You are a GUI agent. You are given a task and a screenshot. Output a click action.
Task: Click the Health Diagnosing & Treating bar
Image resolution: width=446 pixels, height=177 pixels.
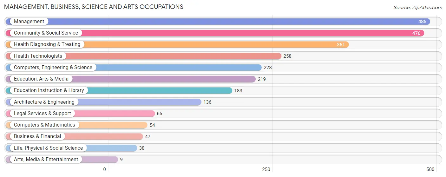(x=177, y=45)
